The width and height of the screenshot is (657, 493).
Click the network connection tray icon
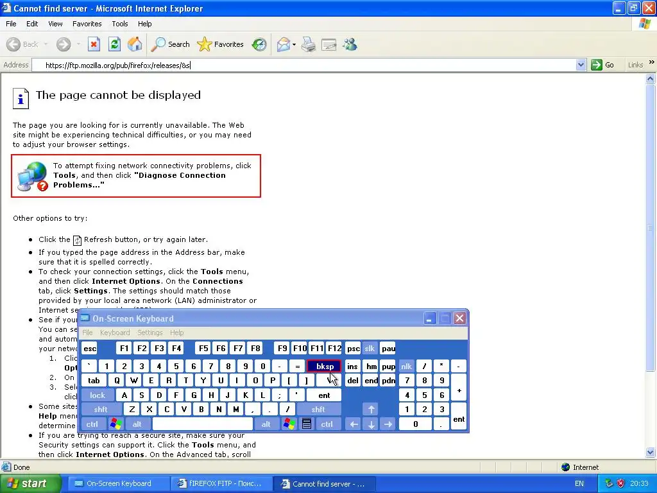[609, 483]
